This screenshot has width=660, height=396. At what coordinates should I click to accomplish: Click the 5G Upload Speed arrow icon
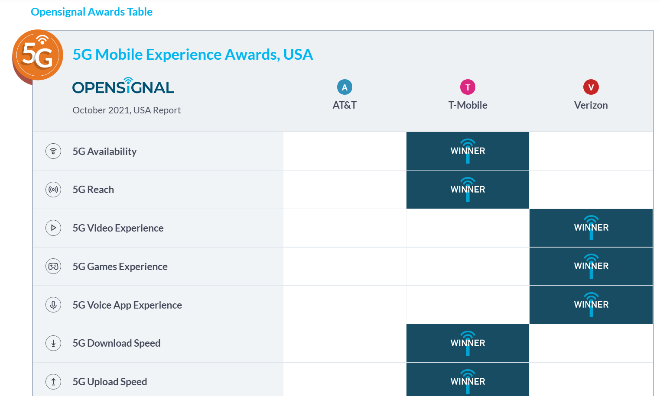coord(53,382)
